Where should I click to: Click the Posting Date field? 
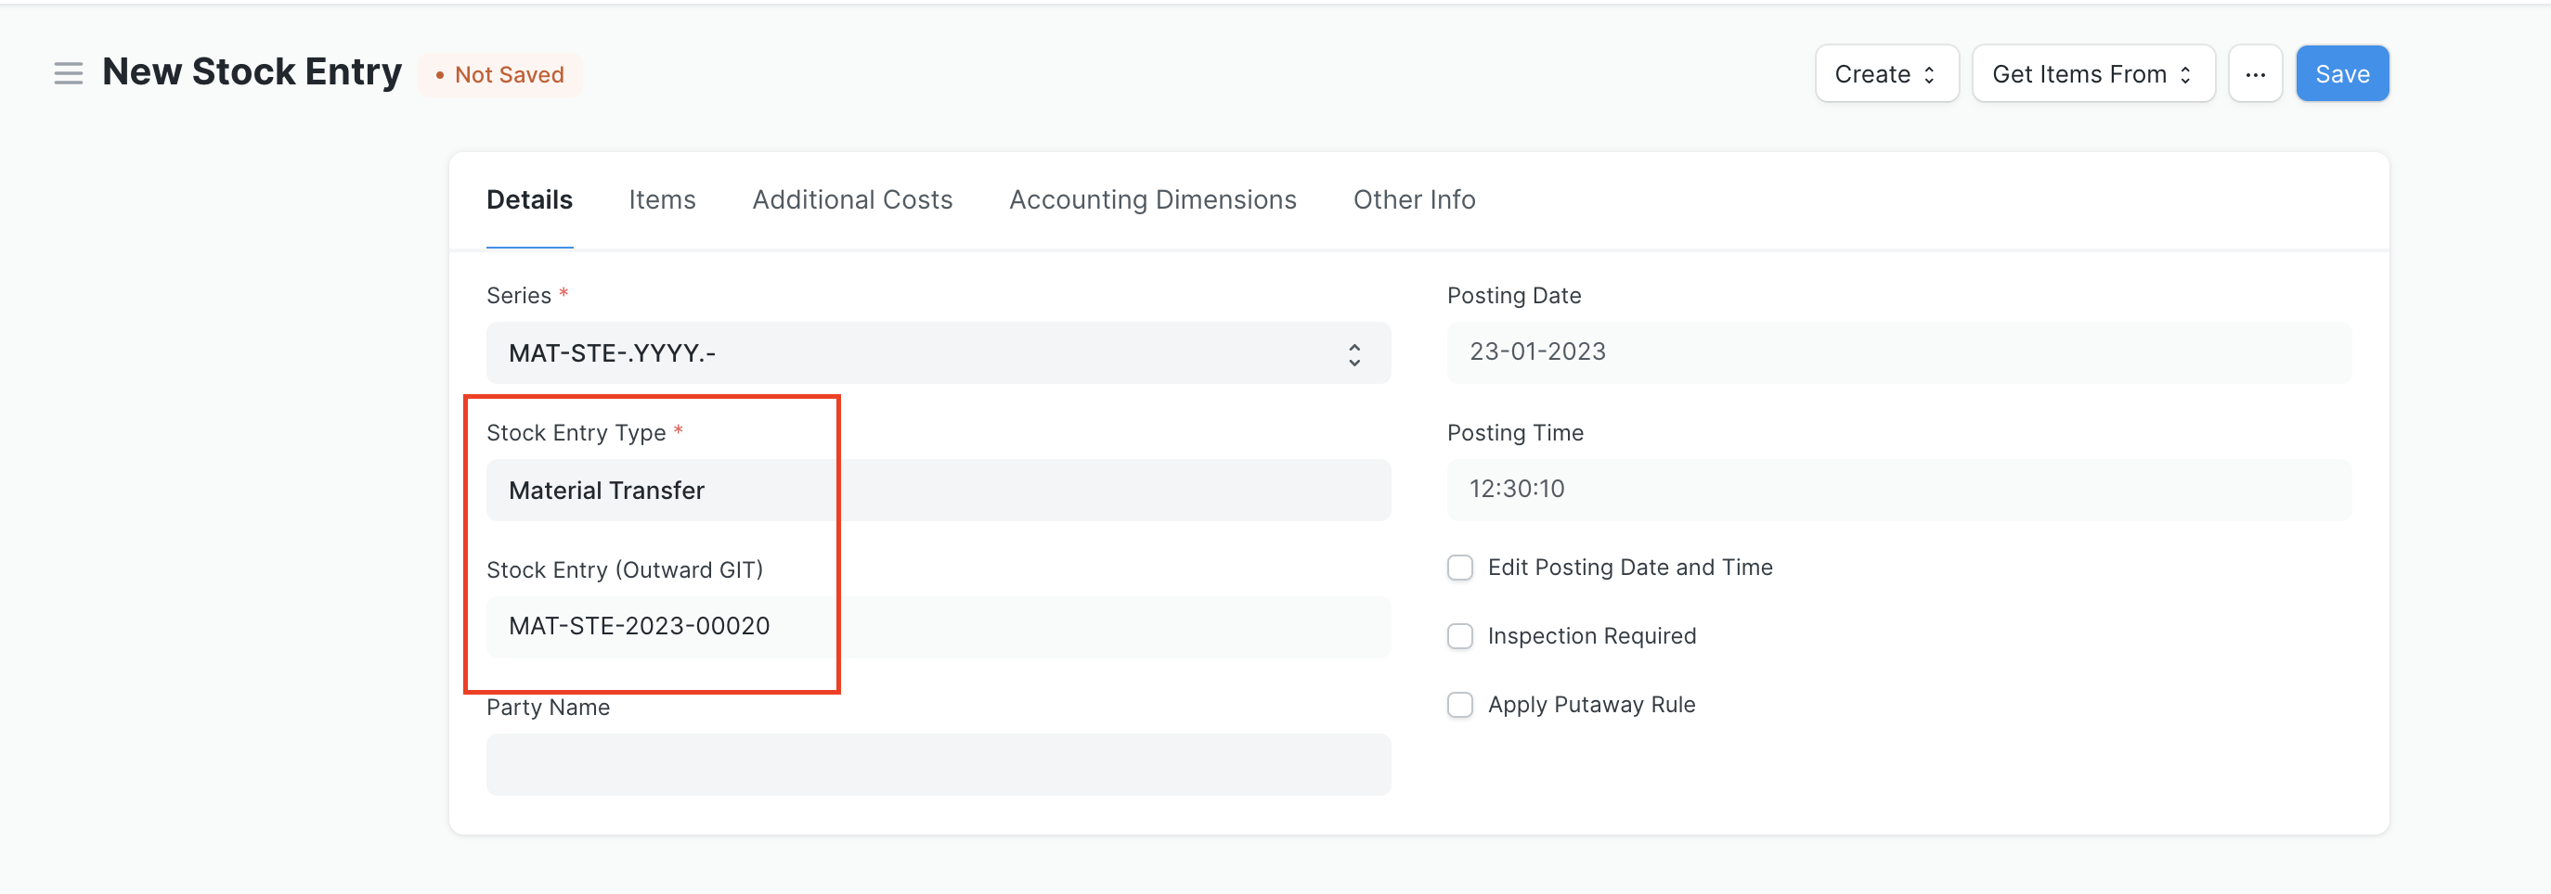point(1897,352)
